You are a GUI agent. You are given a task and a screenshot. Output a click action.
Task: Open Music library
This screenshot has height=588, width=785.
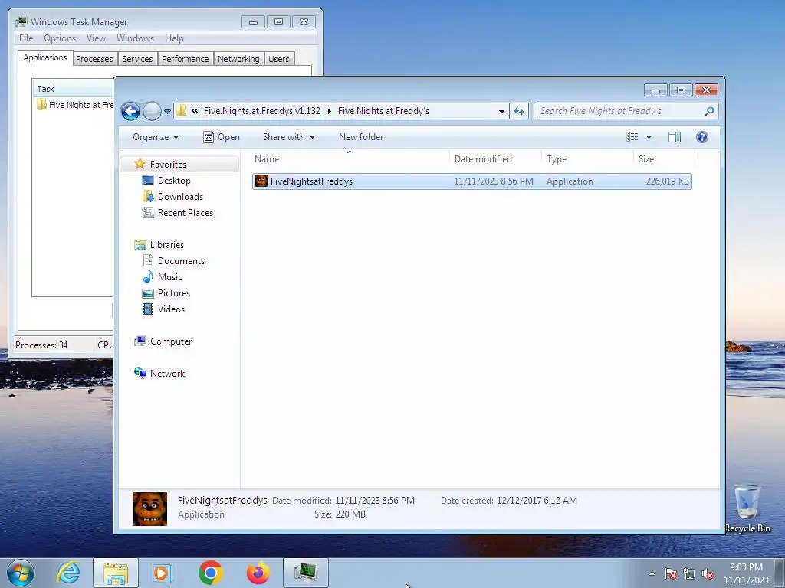point(169,277)
